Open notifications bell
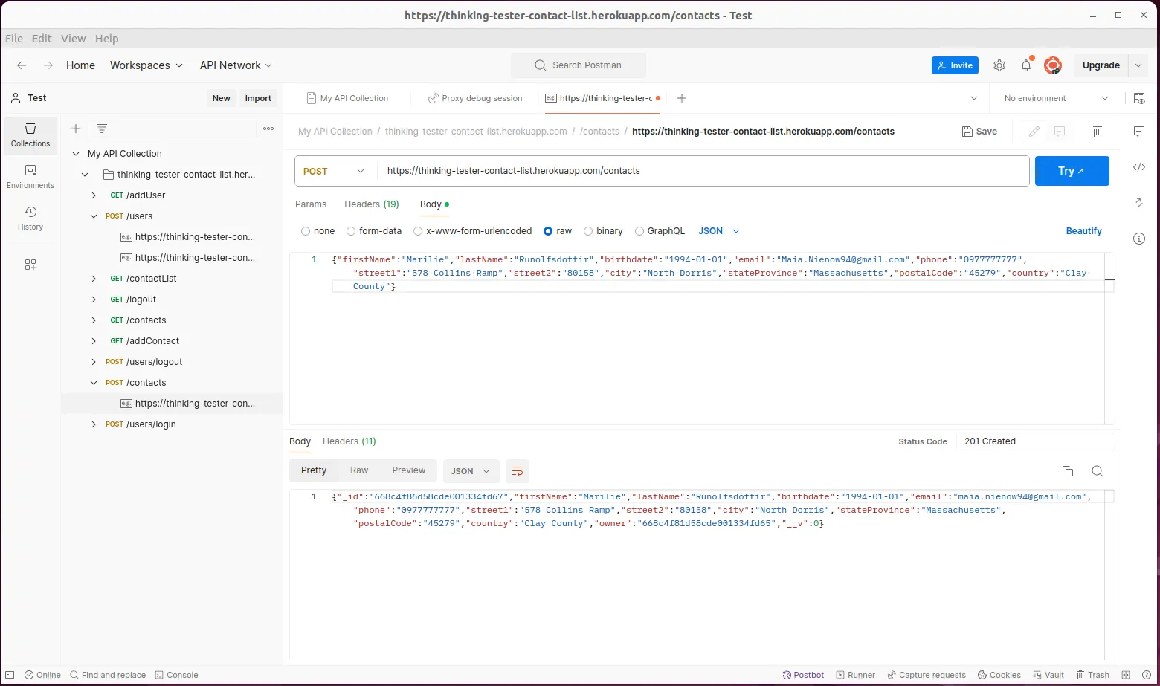 pos(1026,65)
